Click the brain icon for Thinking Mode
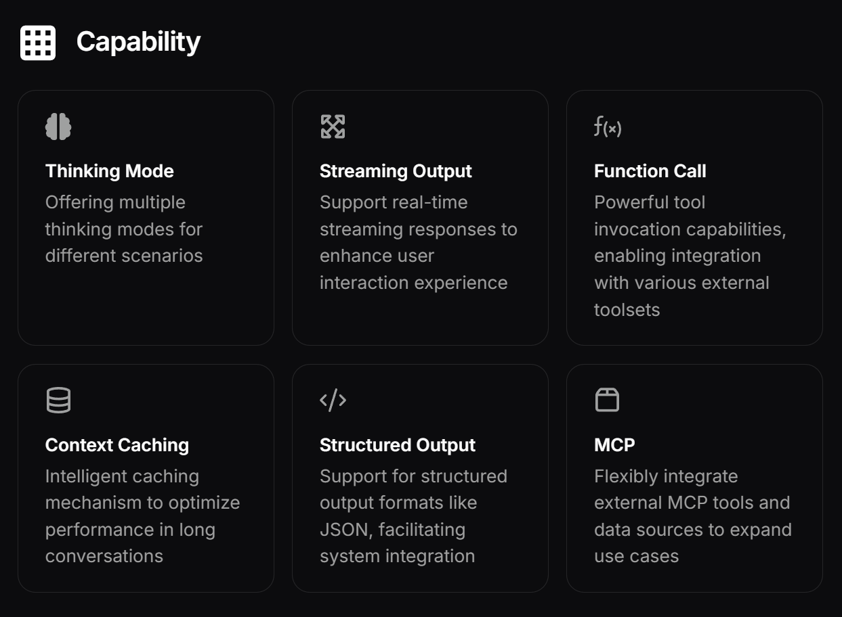Viewport: 842px width, 617px height. (58, 127)
